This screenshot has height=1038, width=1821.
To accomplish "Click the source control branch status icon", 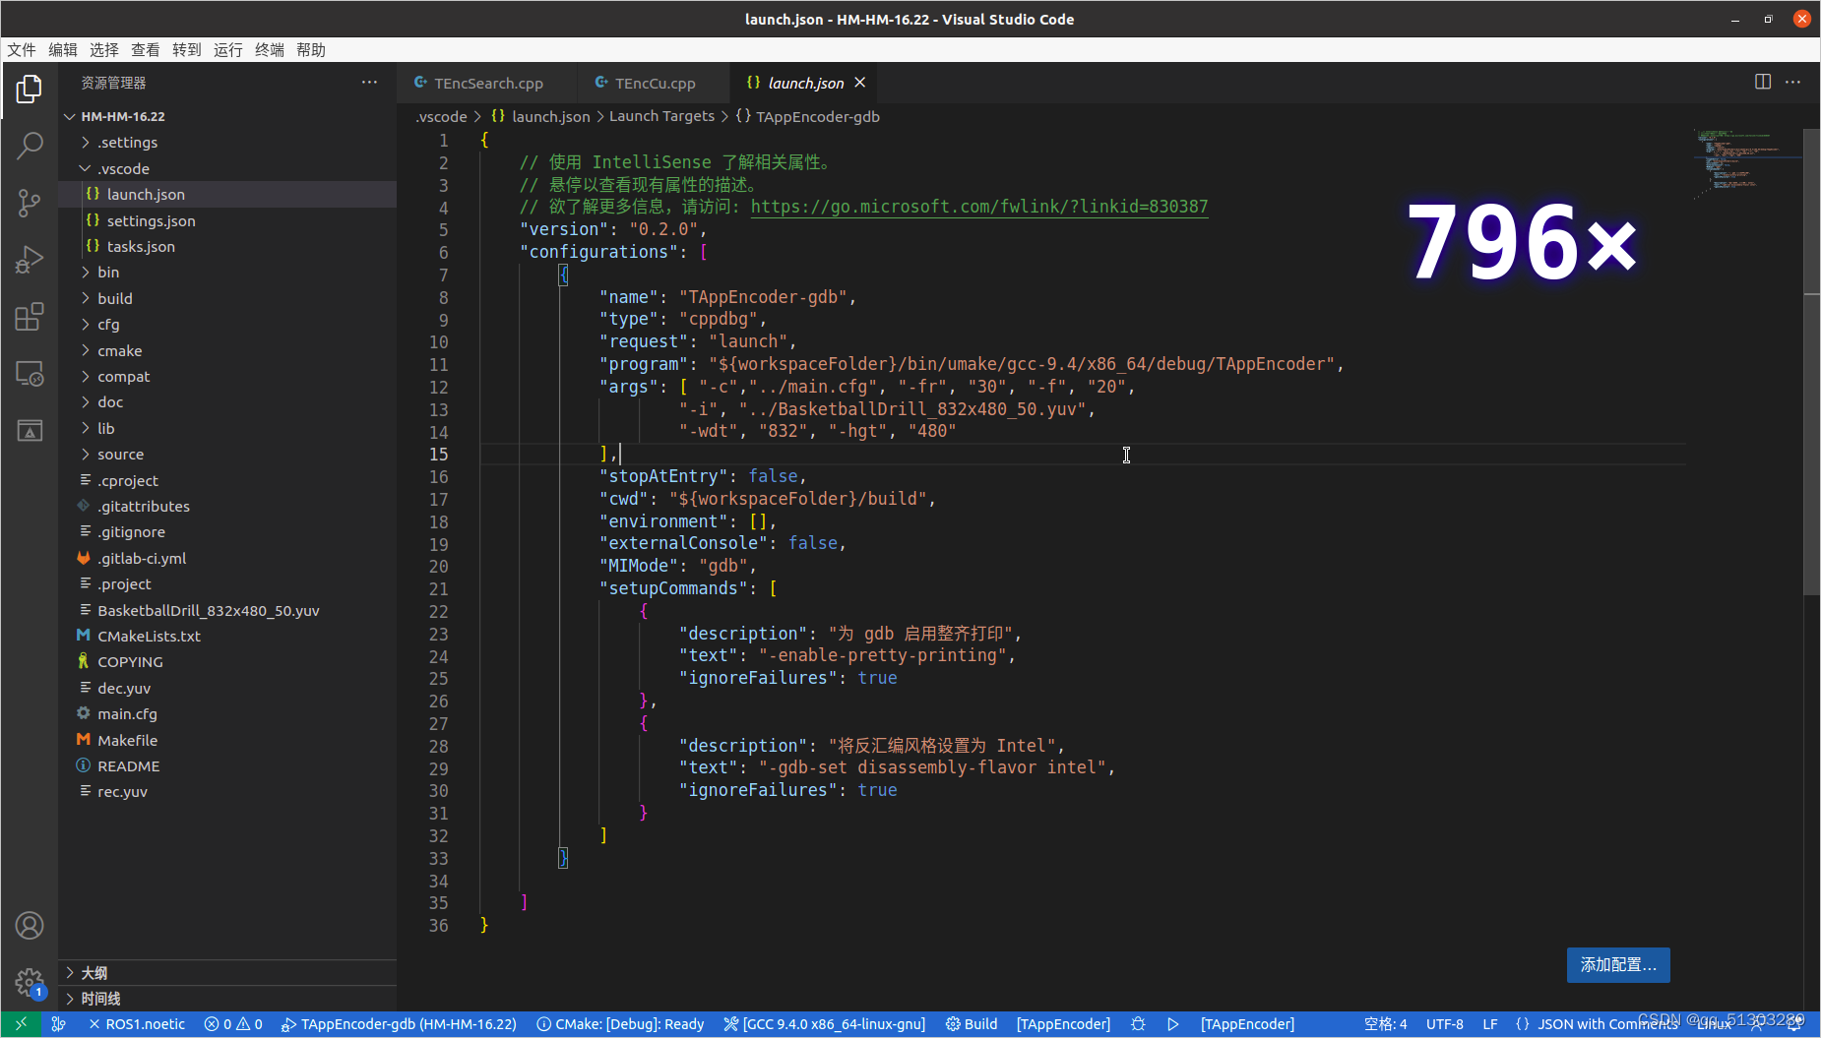I will coord(59,1024).
